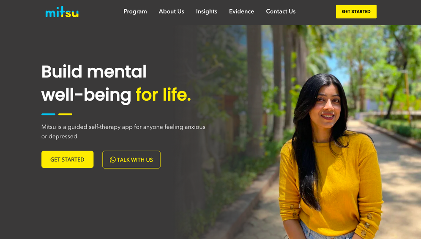Go to the About Us page
421x239 pixels.
pyautogui.click(x=171, y=11)
